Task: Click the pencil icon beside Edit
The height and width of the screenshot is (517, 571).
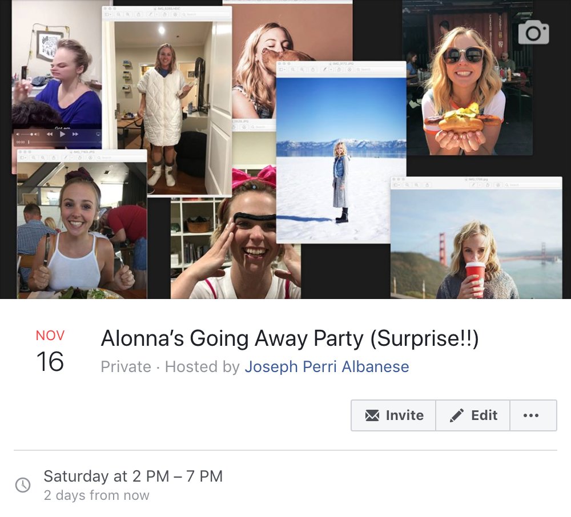Action: (x=457, y=415)
